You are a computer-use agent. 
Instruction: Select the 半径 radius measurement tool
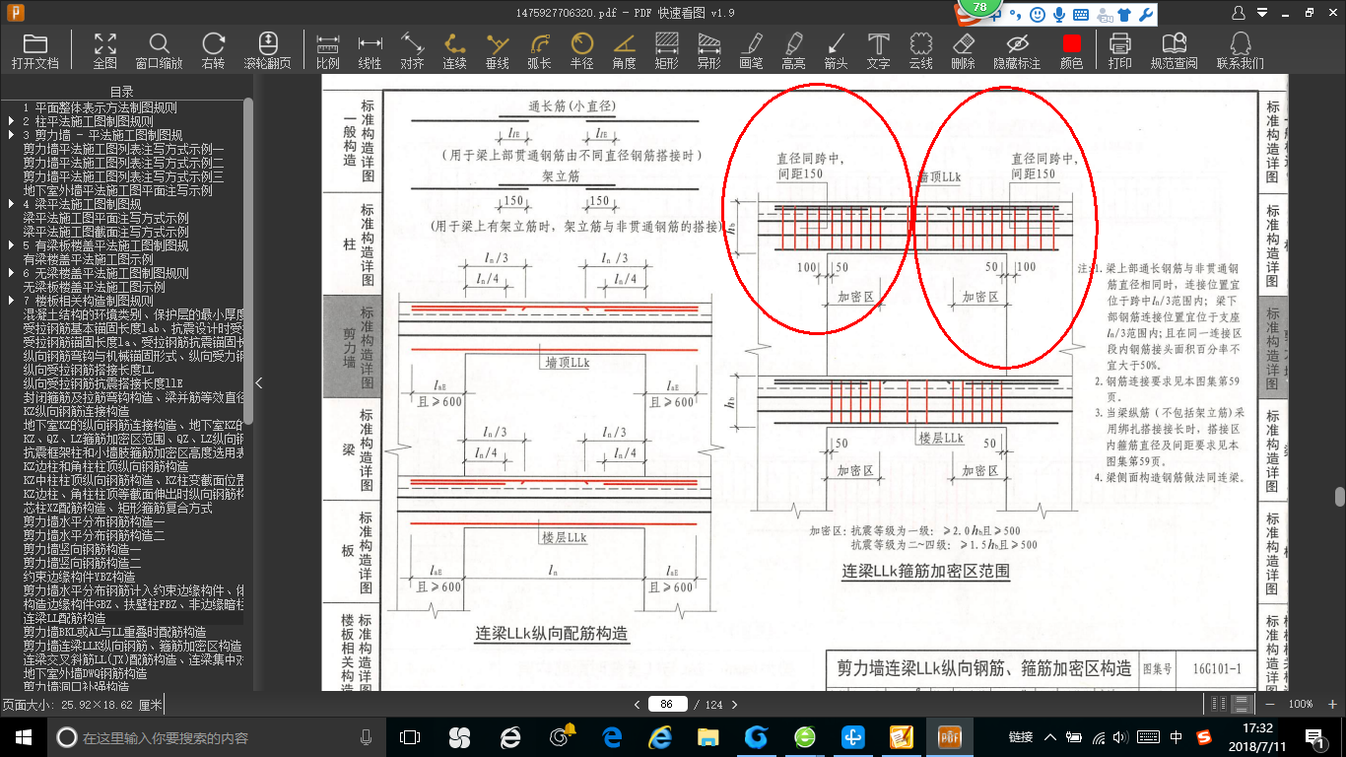[x=581, y=50]
